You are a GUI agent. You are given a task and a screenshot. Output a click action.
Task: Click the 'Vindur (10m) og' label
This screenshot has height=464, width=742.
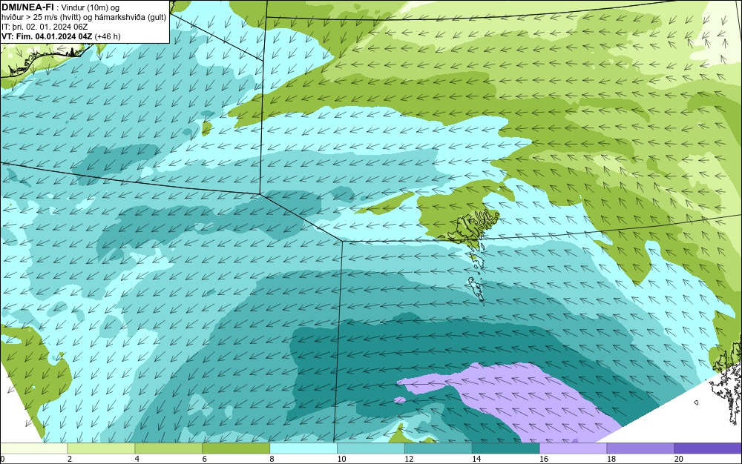(91, 7)
